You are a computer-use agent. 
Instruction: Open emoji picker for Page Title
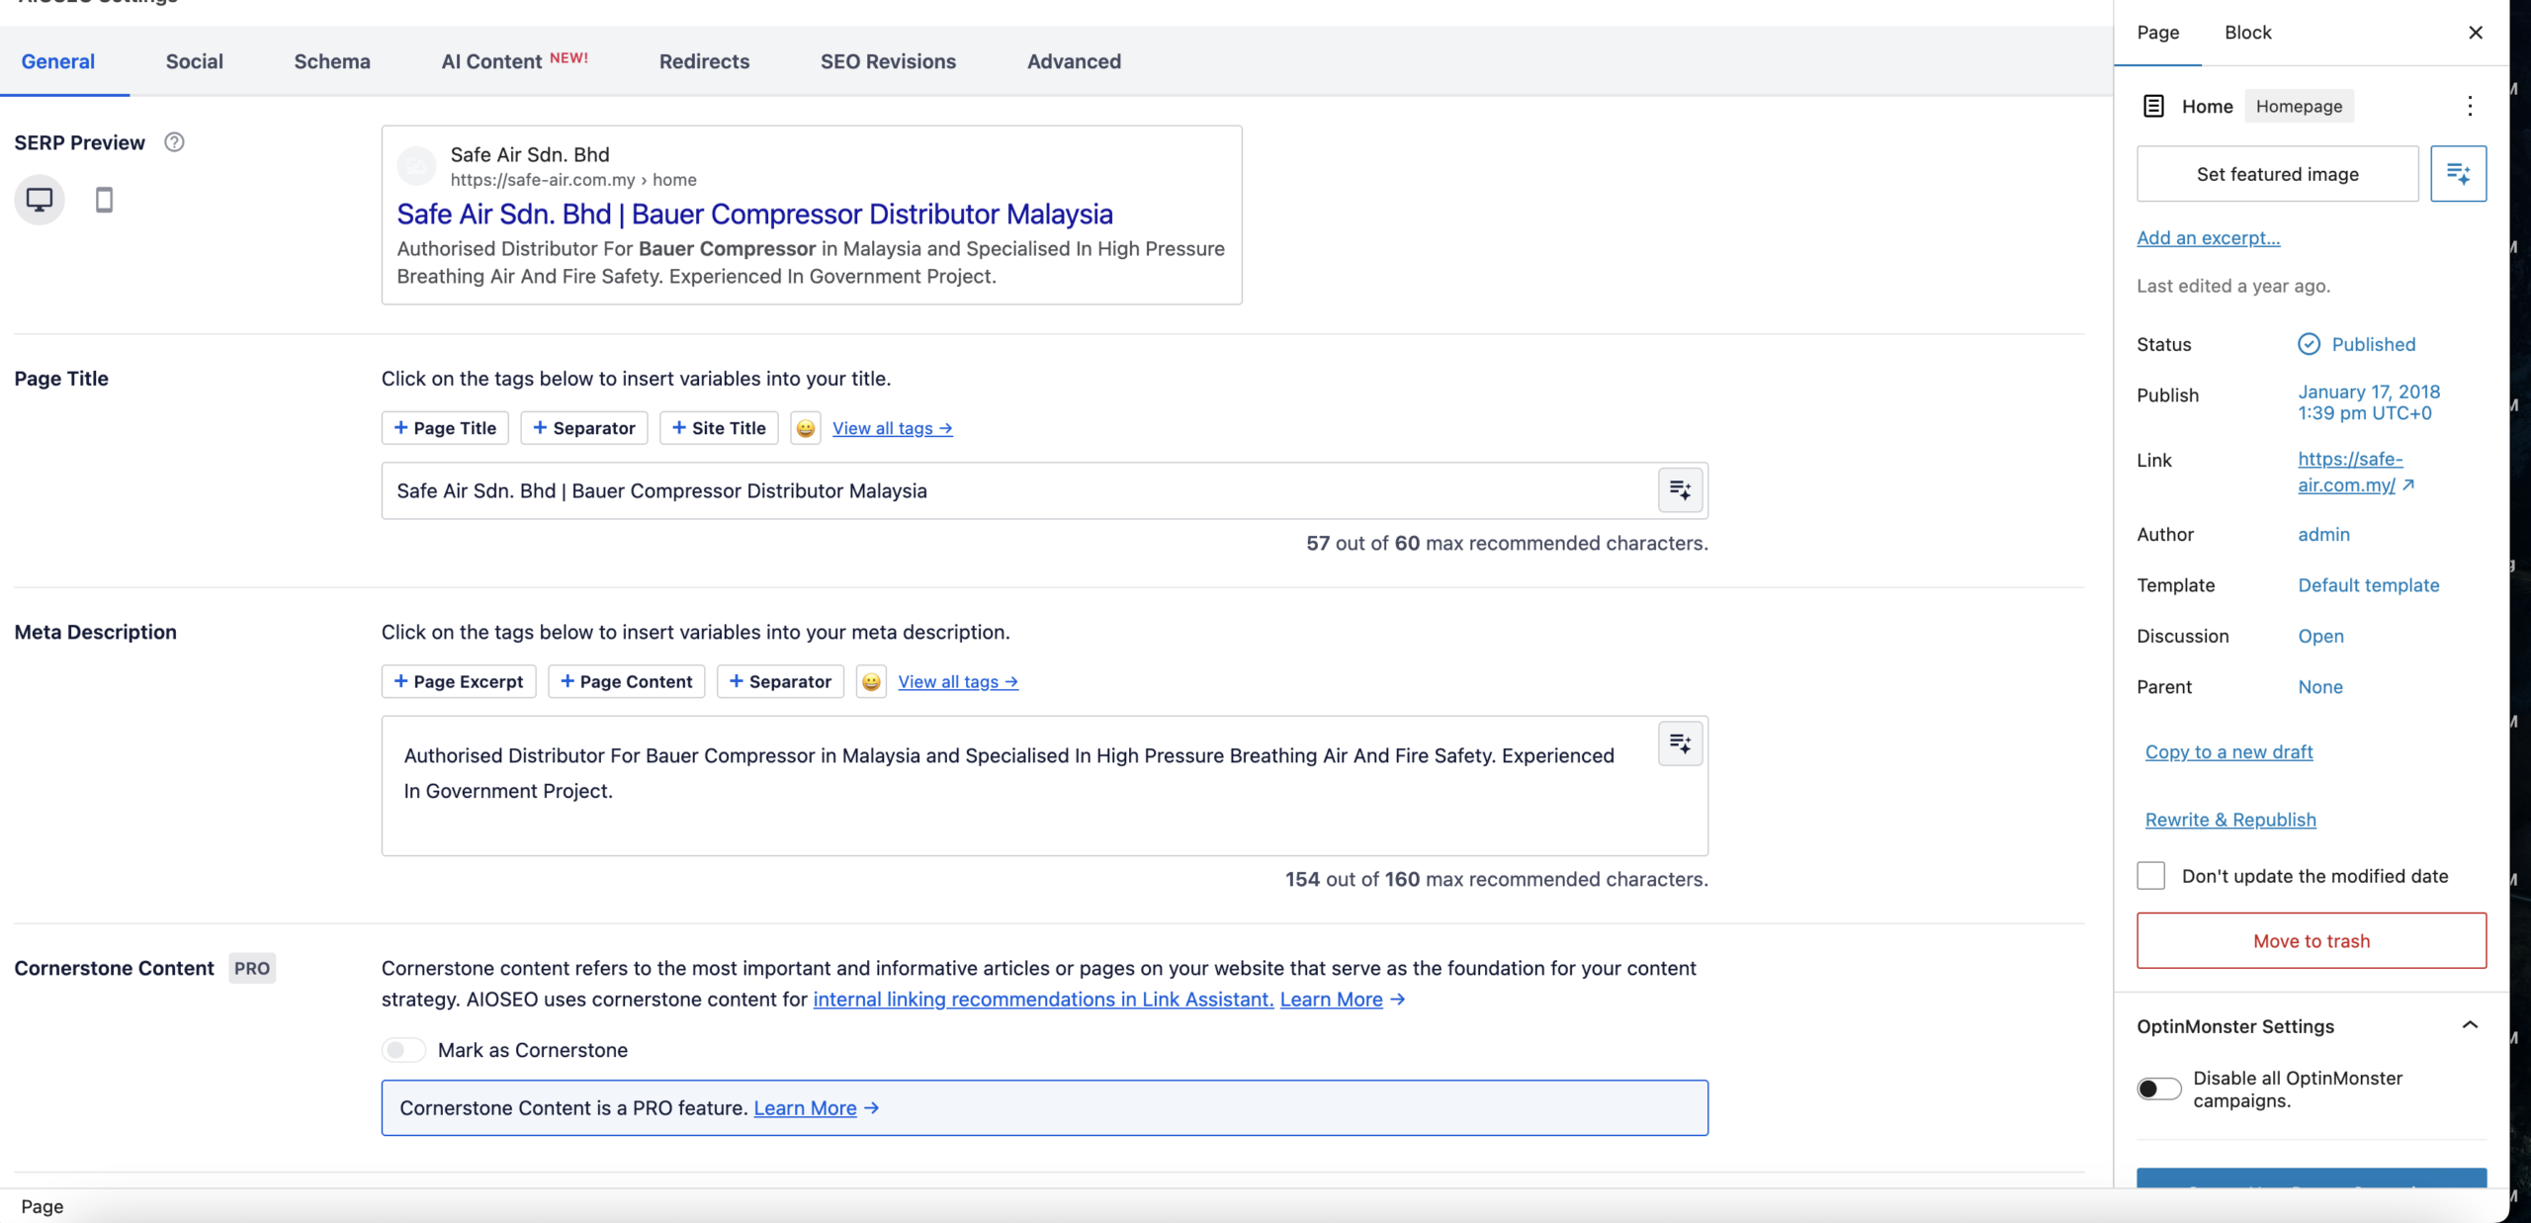pyautogui.click(x=806, y=428)
